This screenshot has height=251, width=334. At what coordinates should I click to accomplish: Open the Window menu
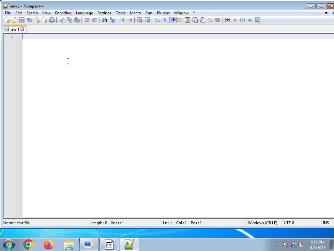pyautogui.click(x=181, y=13)
